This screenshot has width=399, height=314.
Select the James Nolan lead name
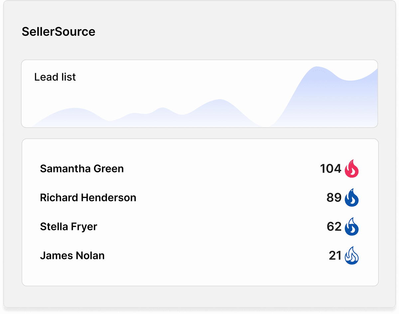(72, 256)
